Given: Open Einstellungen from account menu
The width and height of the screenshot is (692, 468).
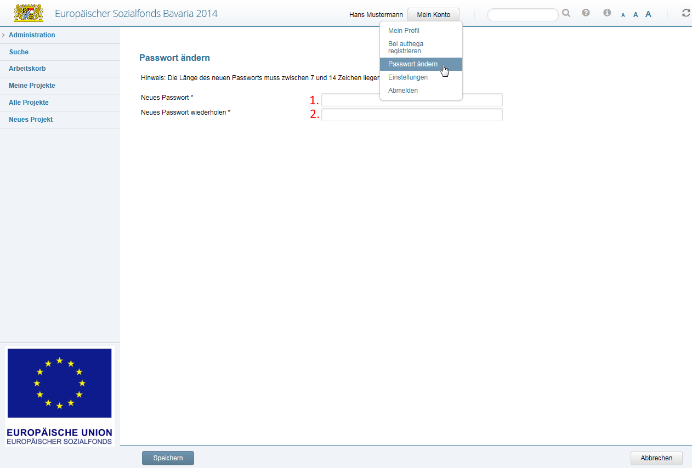Looking at the screenshot, I should pos(407,77).
